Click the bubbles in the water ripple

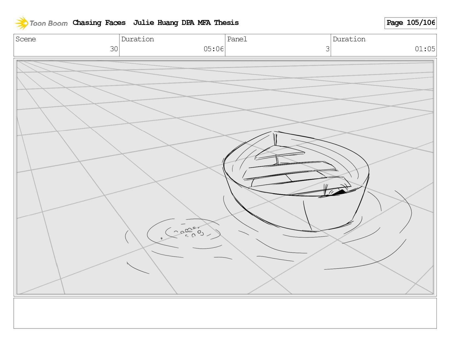pyautogui.click(x=189, y=232)
